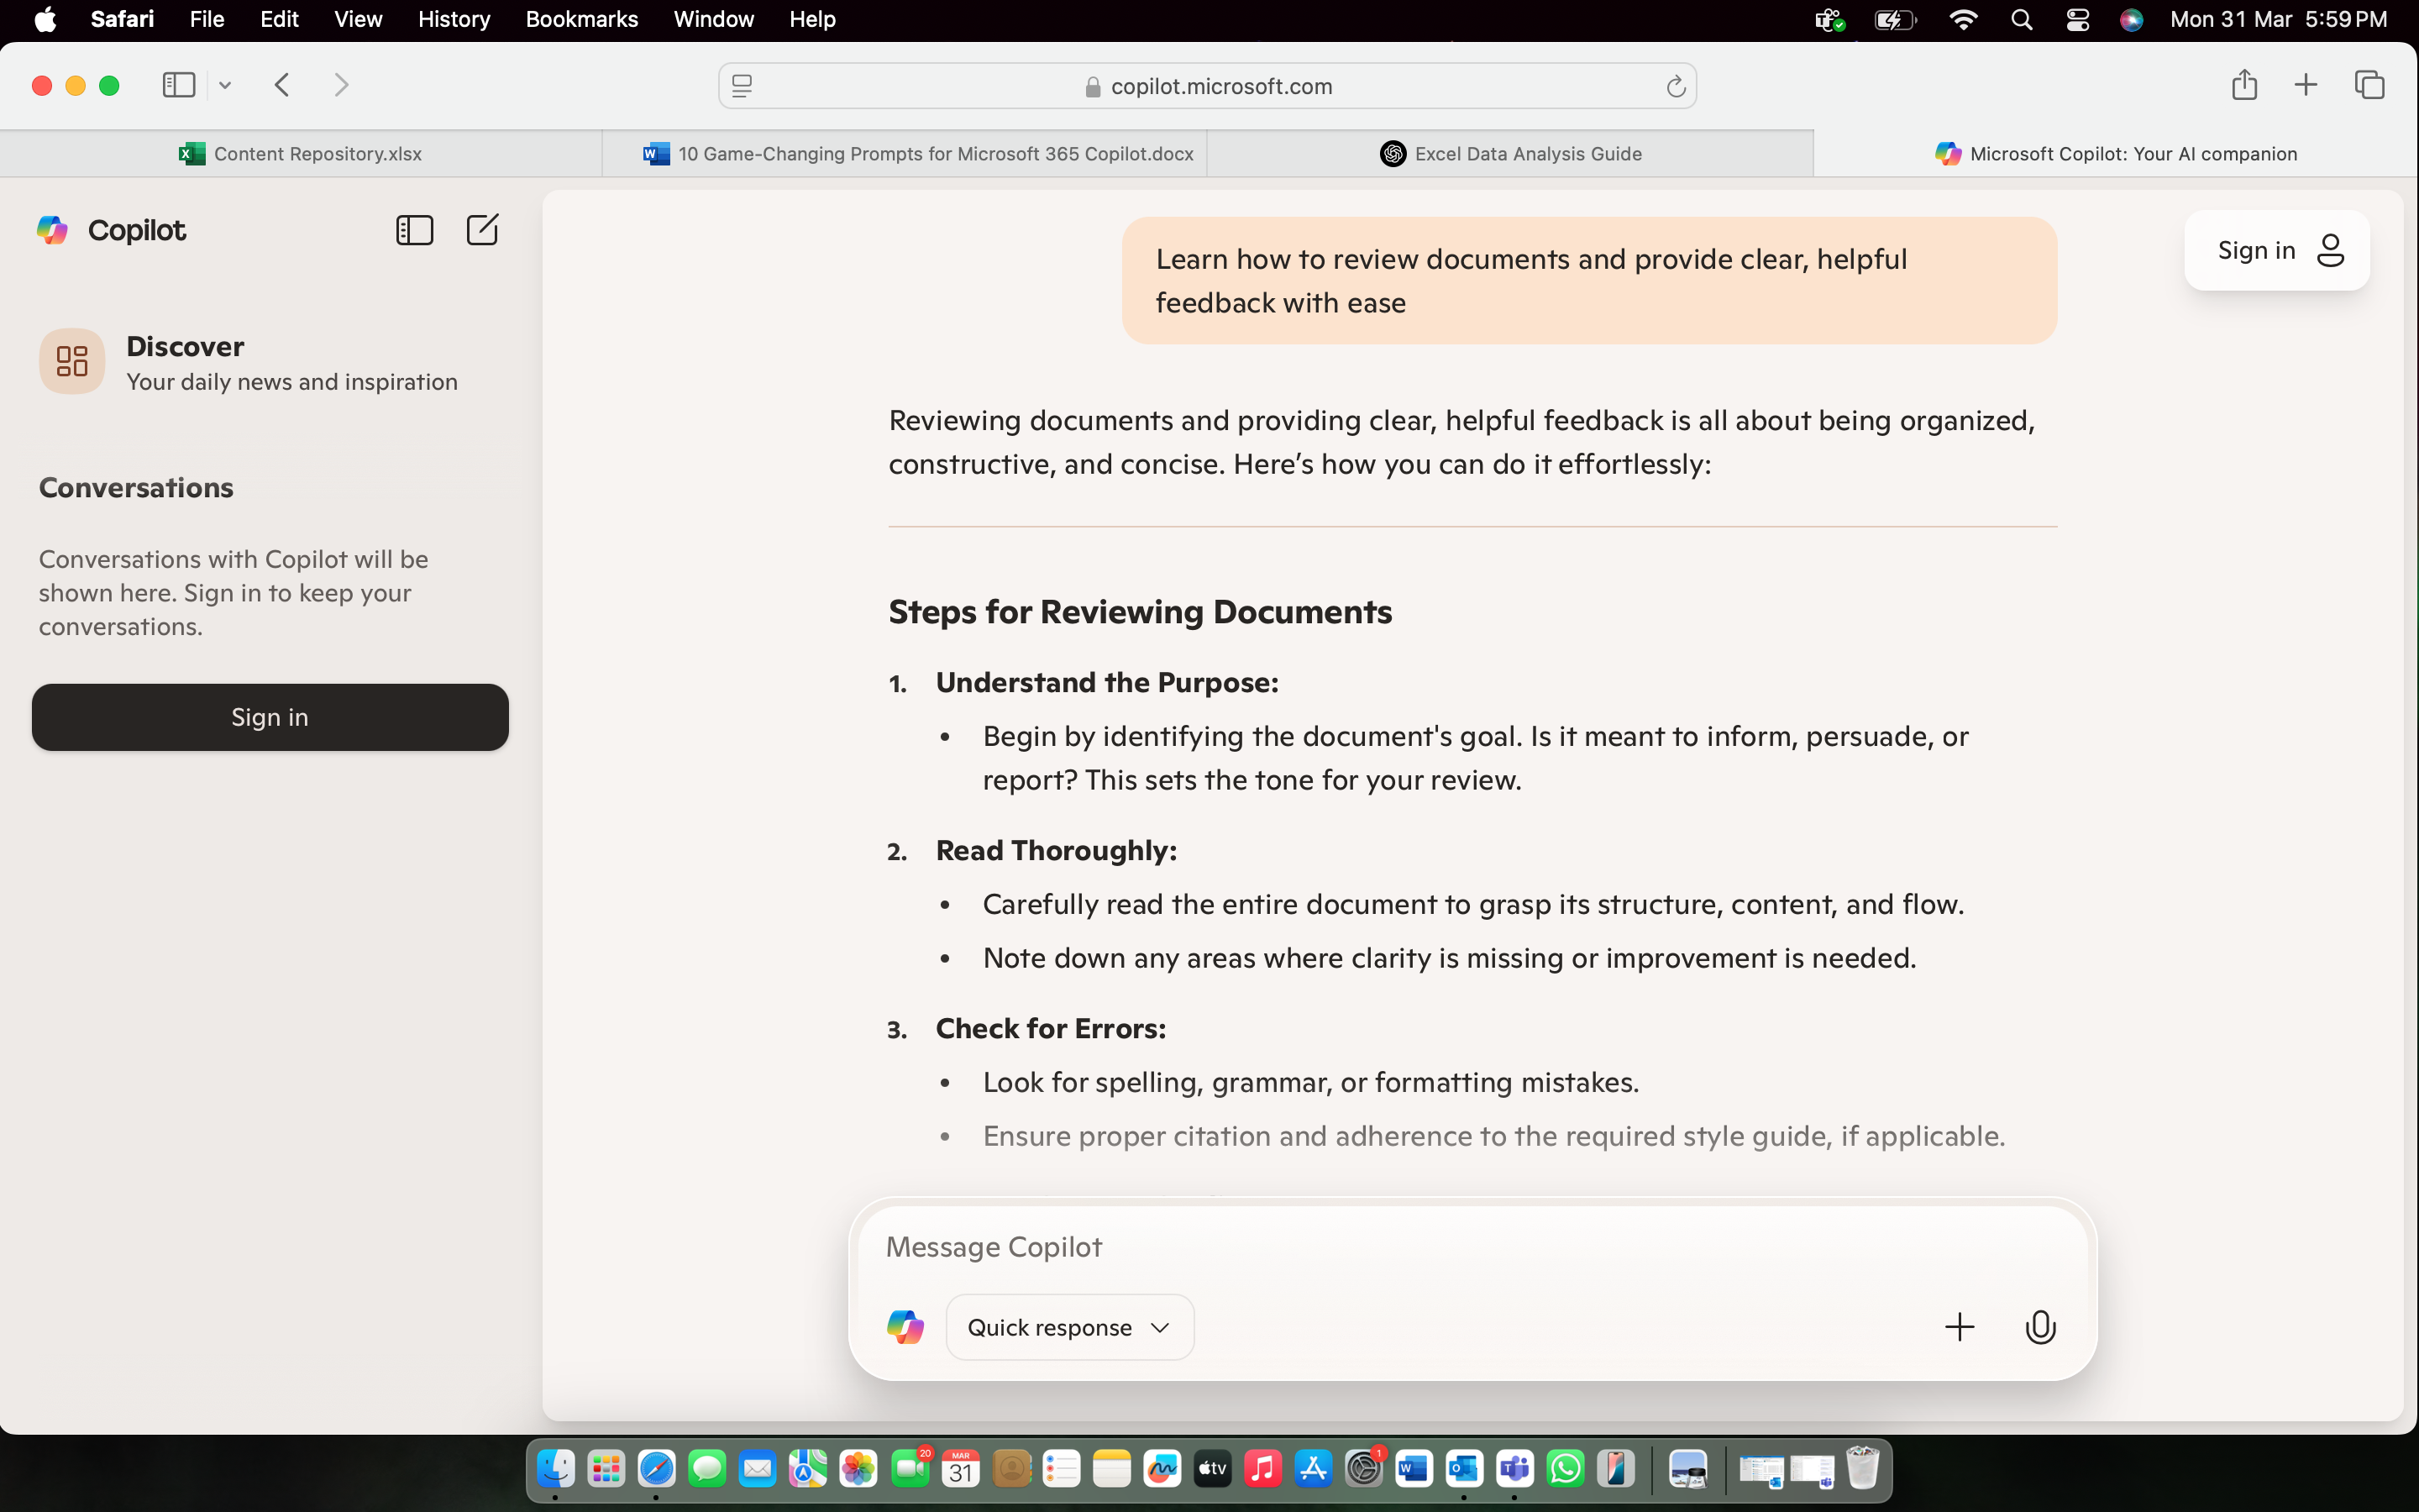The width and height of the screenshot is (2419, 1512).
Task: Open the View menu
Action: click(358, 19)
